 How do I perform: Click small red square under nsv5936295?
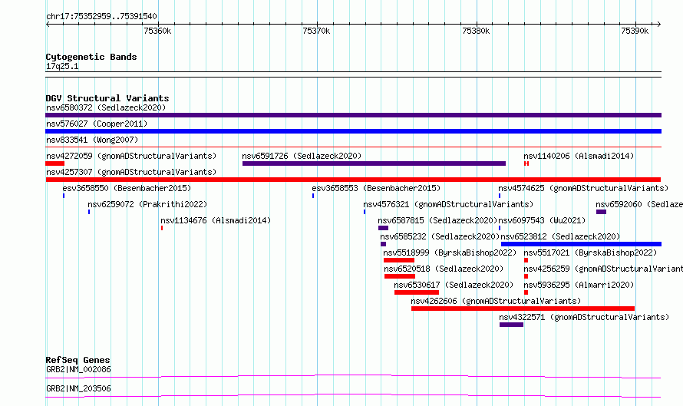tap(526, 292)
